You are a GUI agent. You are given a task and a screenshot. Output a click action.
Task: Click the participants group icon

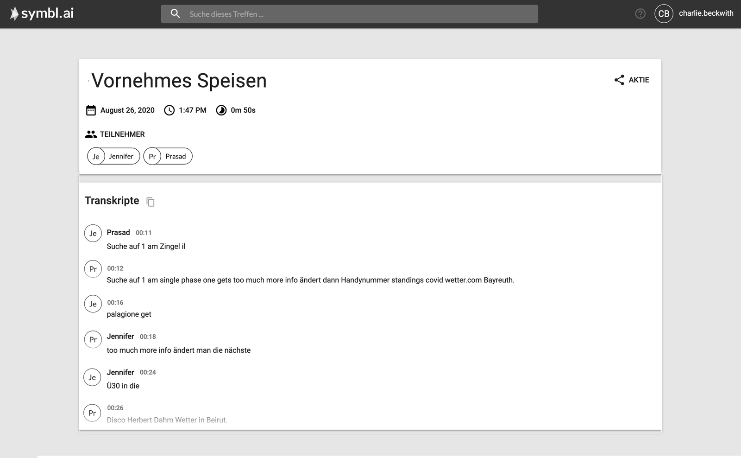tap(91, 134)
